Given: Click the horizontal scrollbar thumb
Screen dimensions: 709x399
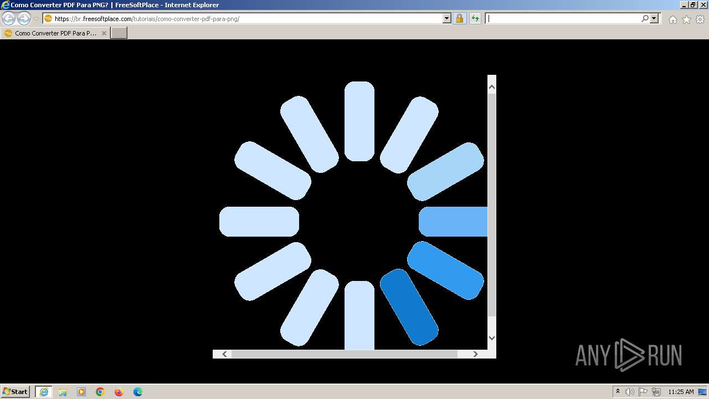Looking at the screenshot, I should click(344, 354).
